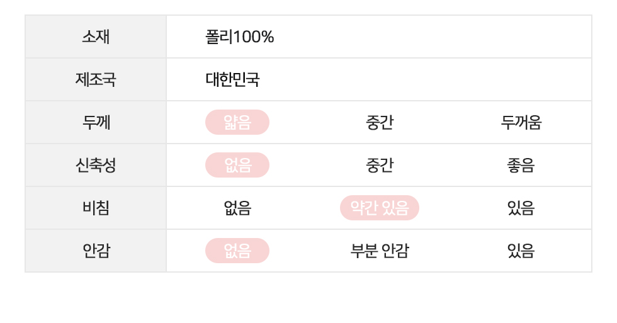Select the 좋음 elasticity option
617x323 pixels.
pos(521,165)
